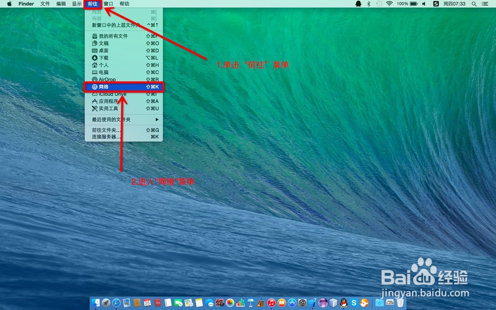
Task: Open the Finder application menu
Action: coord(26,4)
